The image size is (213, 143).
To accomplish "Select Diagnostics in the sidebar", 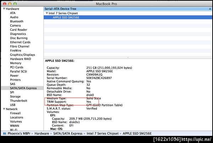I will click(x=18, y=34).
